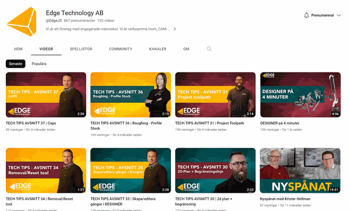The width and height of the screenshot is (349, 211).
Task: Click title 'TECH TIPS AVSNITT 30 | 2d plan + begränsning'
Action: click(x=204, y=201)
